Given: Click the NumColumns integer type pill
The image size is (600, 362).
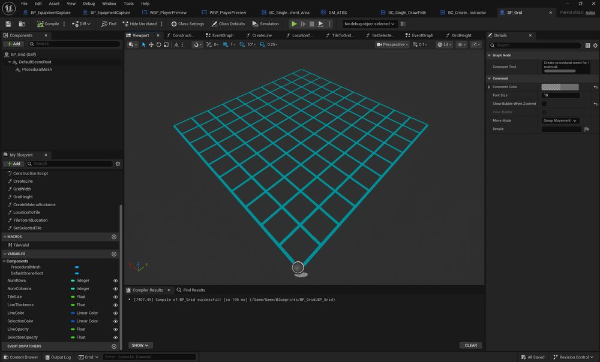Looking at the screenshot, I should click(73, 289).
